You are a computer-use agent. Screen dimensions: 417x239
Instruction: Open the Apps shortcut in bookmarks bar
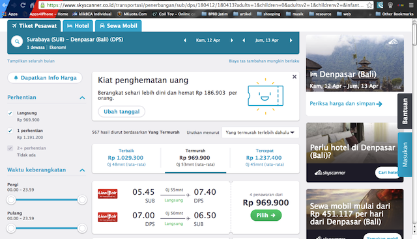click(10, 14)
